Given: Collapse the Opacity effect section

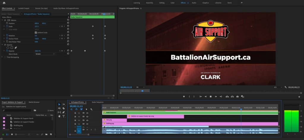Looking at the screenshot, I should [x=2, y=45].
